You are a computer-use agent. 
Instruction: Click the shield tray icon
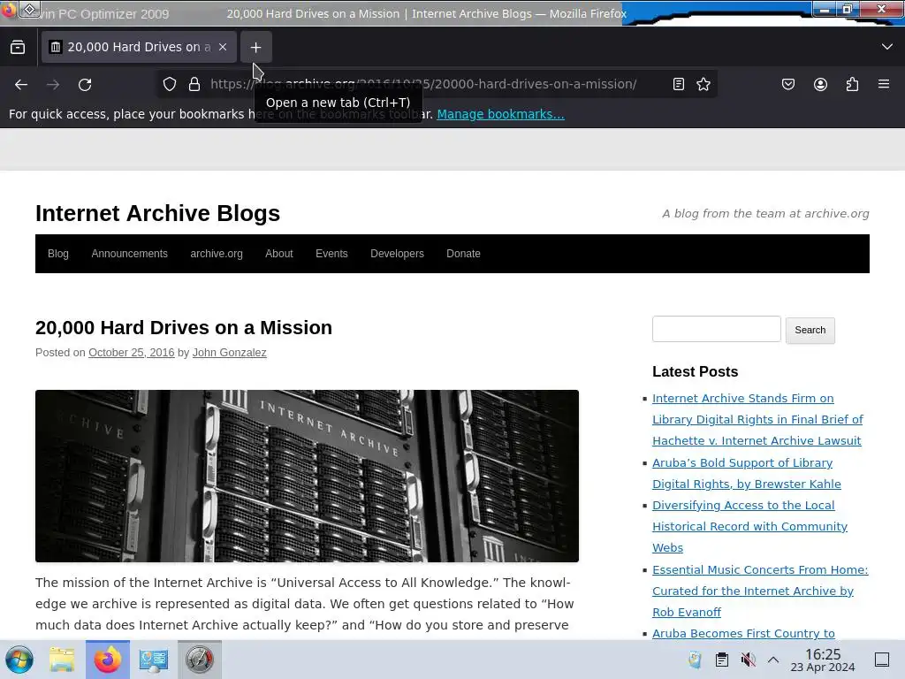click(x=695, y=660)
